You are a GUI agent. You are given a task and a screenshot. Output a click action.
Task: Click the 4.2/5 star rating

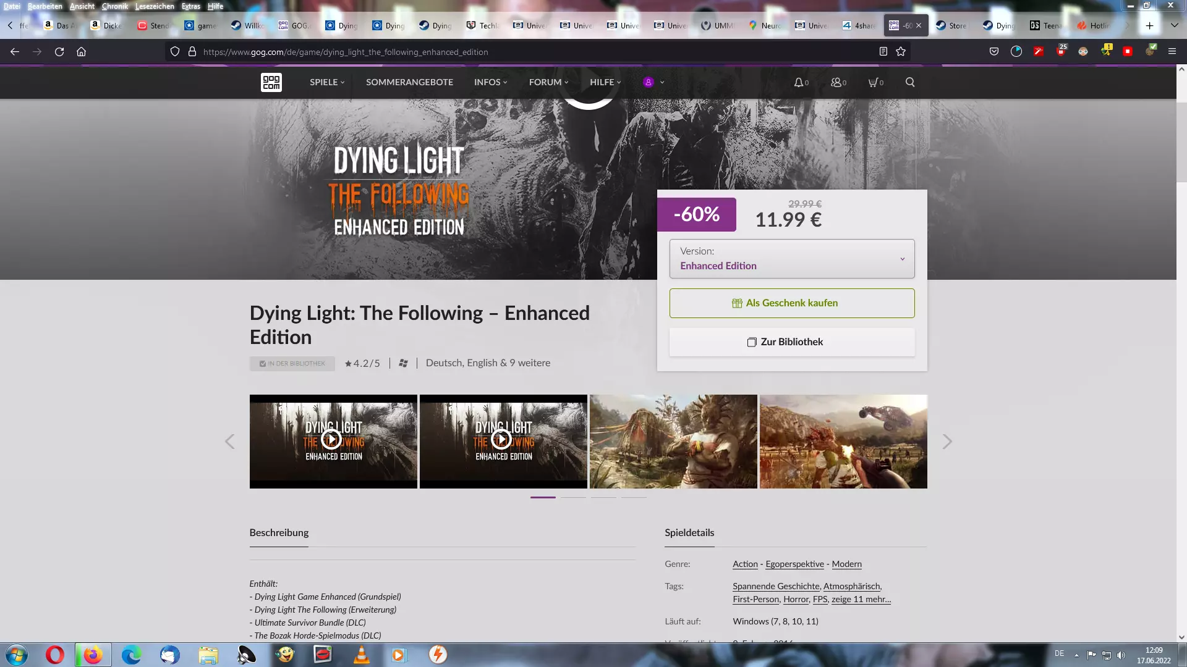coord(362,363)
